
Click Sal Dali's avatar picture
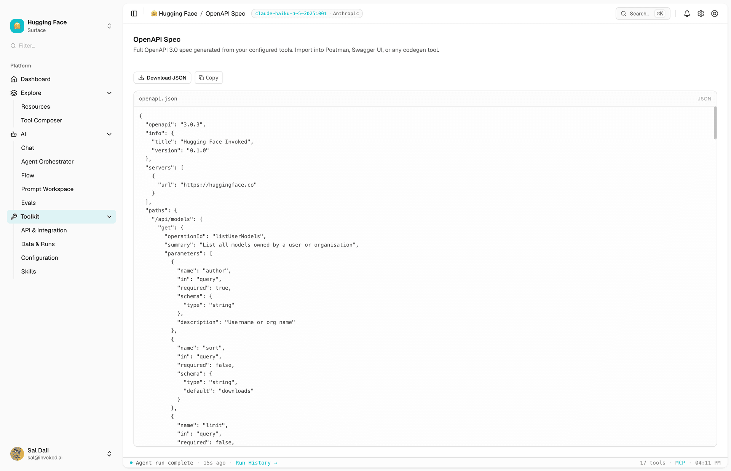click(17, 454)
